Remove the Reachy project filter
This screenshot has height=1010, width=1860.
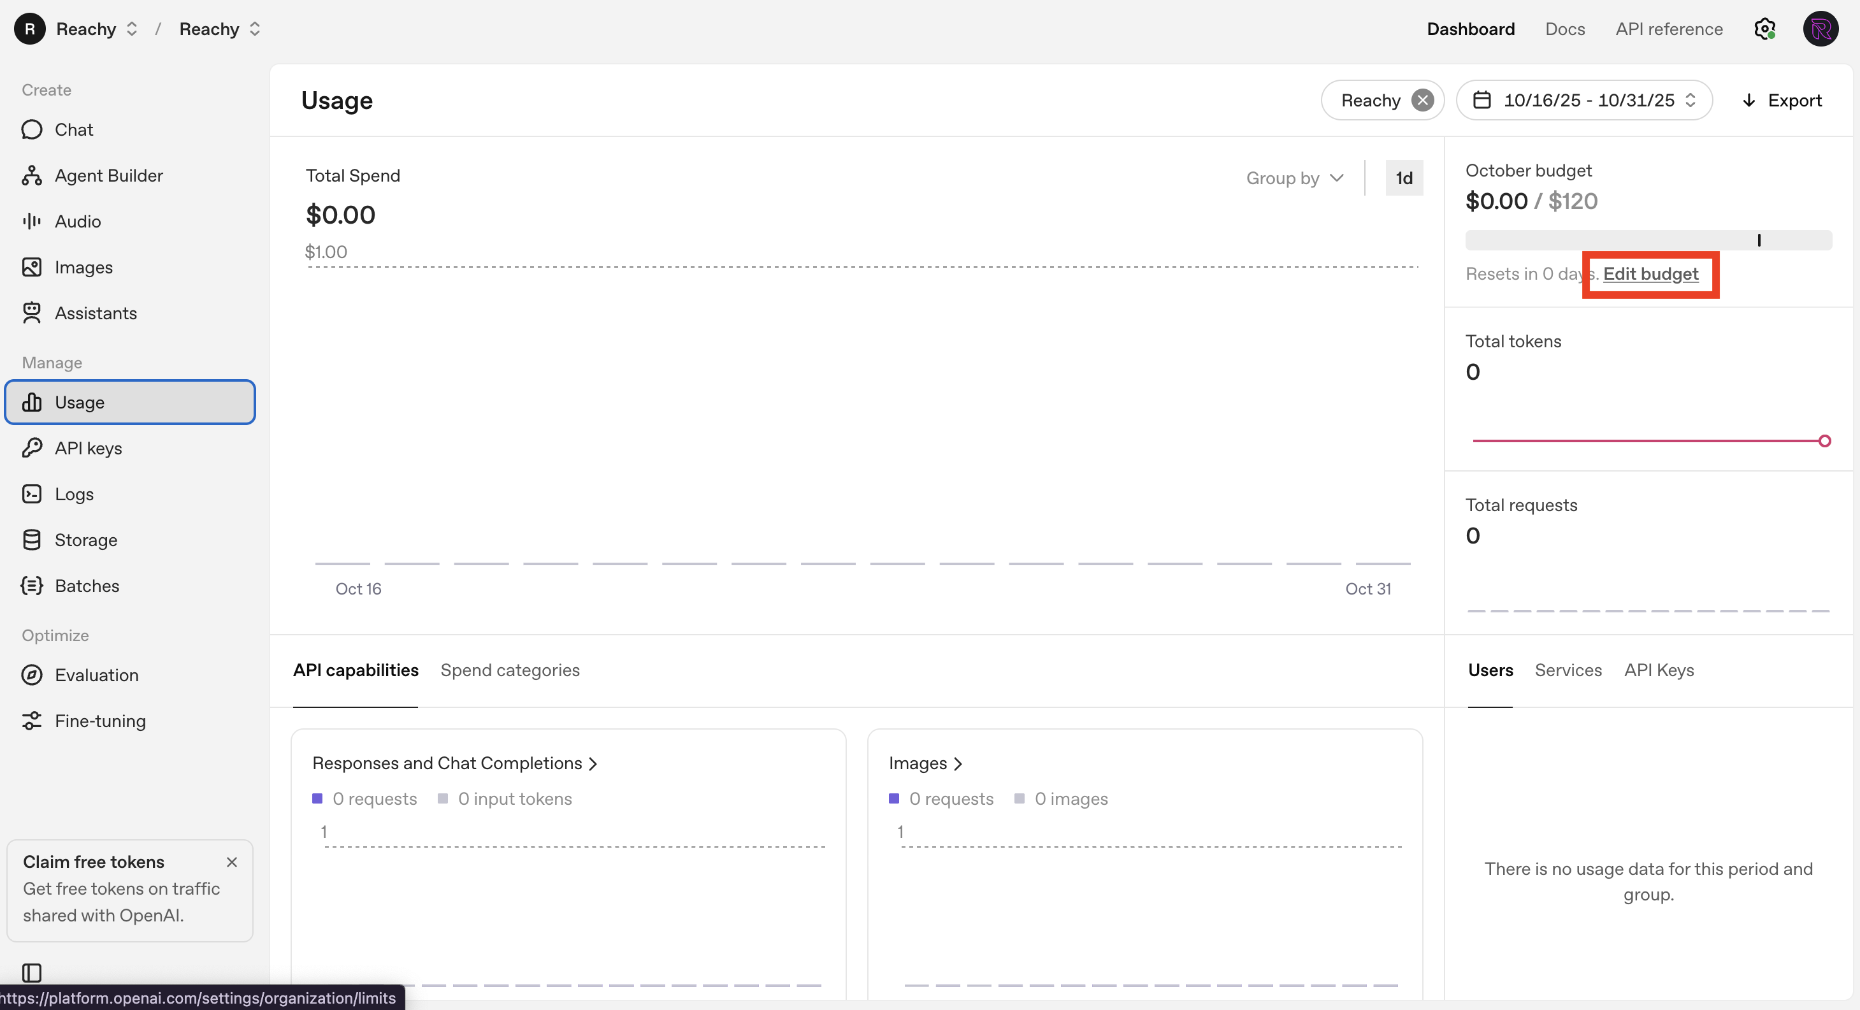click(x=1422, y=100)
